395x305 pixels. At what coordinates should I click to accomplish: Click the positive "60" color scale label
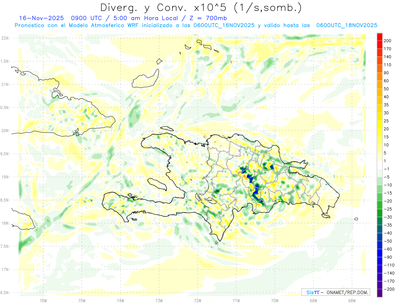386,81
